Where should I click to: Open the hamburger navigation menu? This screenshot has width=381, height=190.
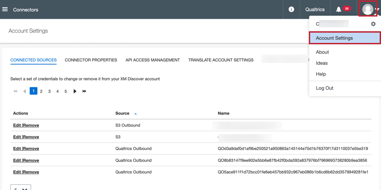[5, 9]
